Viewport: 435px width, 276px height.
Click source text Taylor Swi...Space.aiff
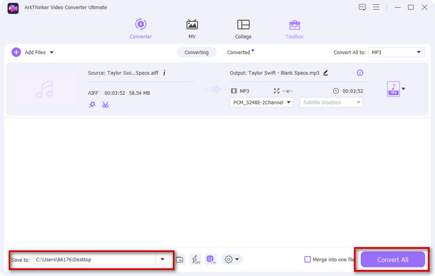click(x=133, y=73)
